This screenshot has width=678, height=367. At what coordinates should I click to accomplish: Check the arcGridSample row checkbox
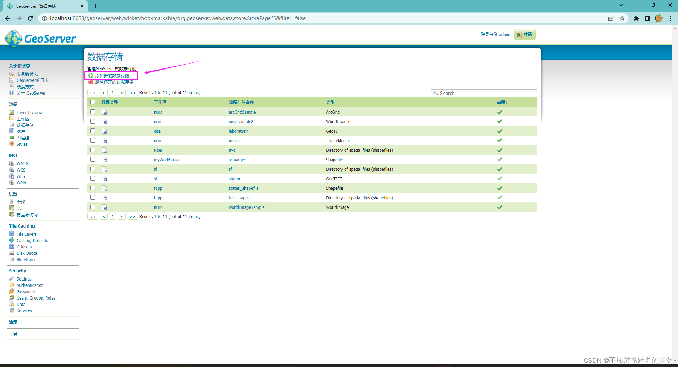coord(93,112)
